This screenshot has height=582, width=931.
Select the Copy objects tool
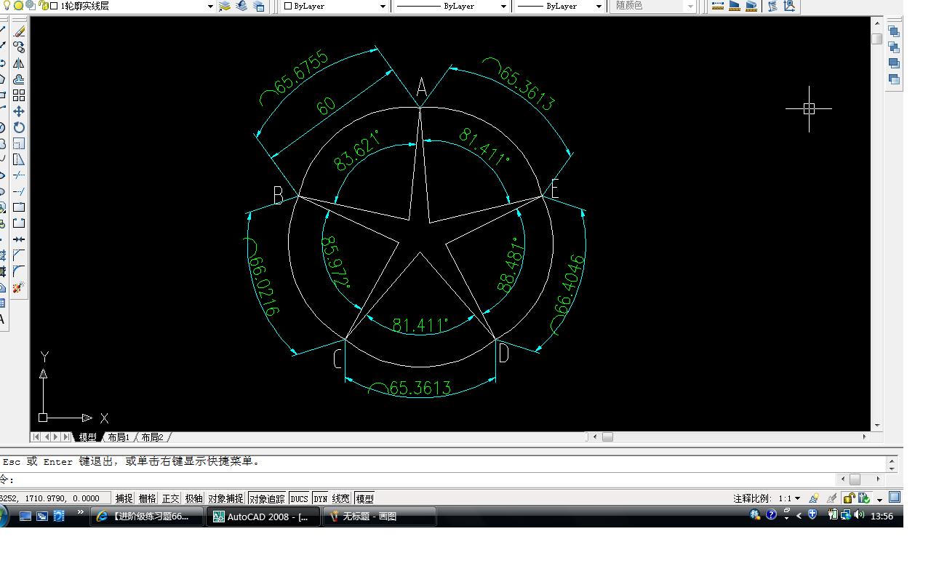coord(19,47)
